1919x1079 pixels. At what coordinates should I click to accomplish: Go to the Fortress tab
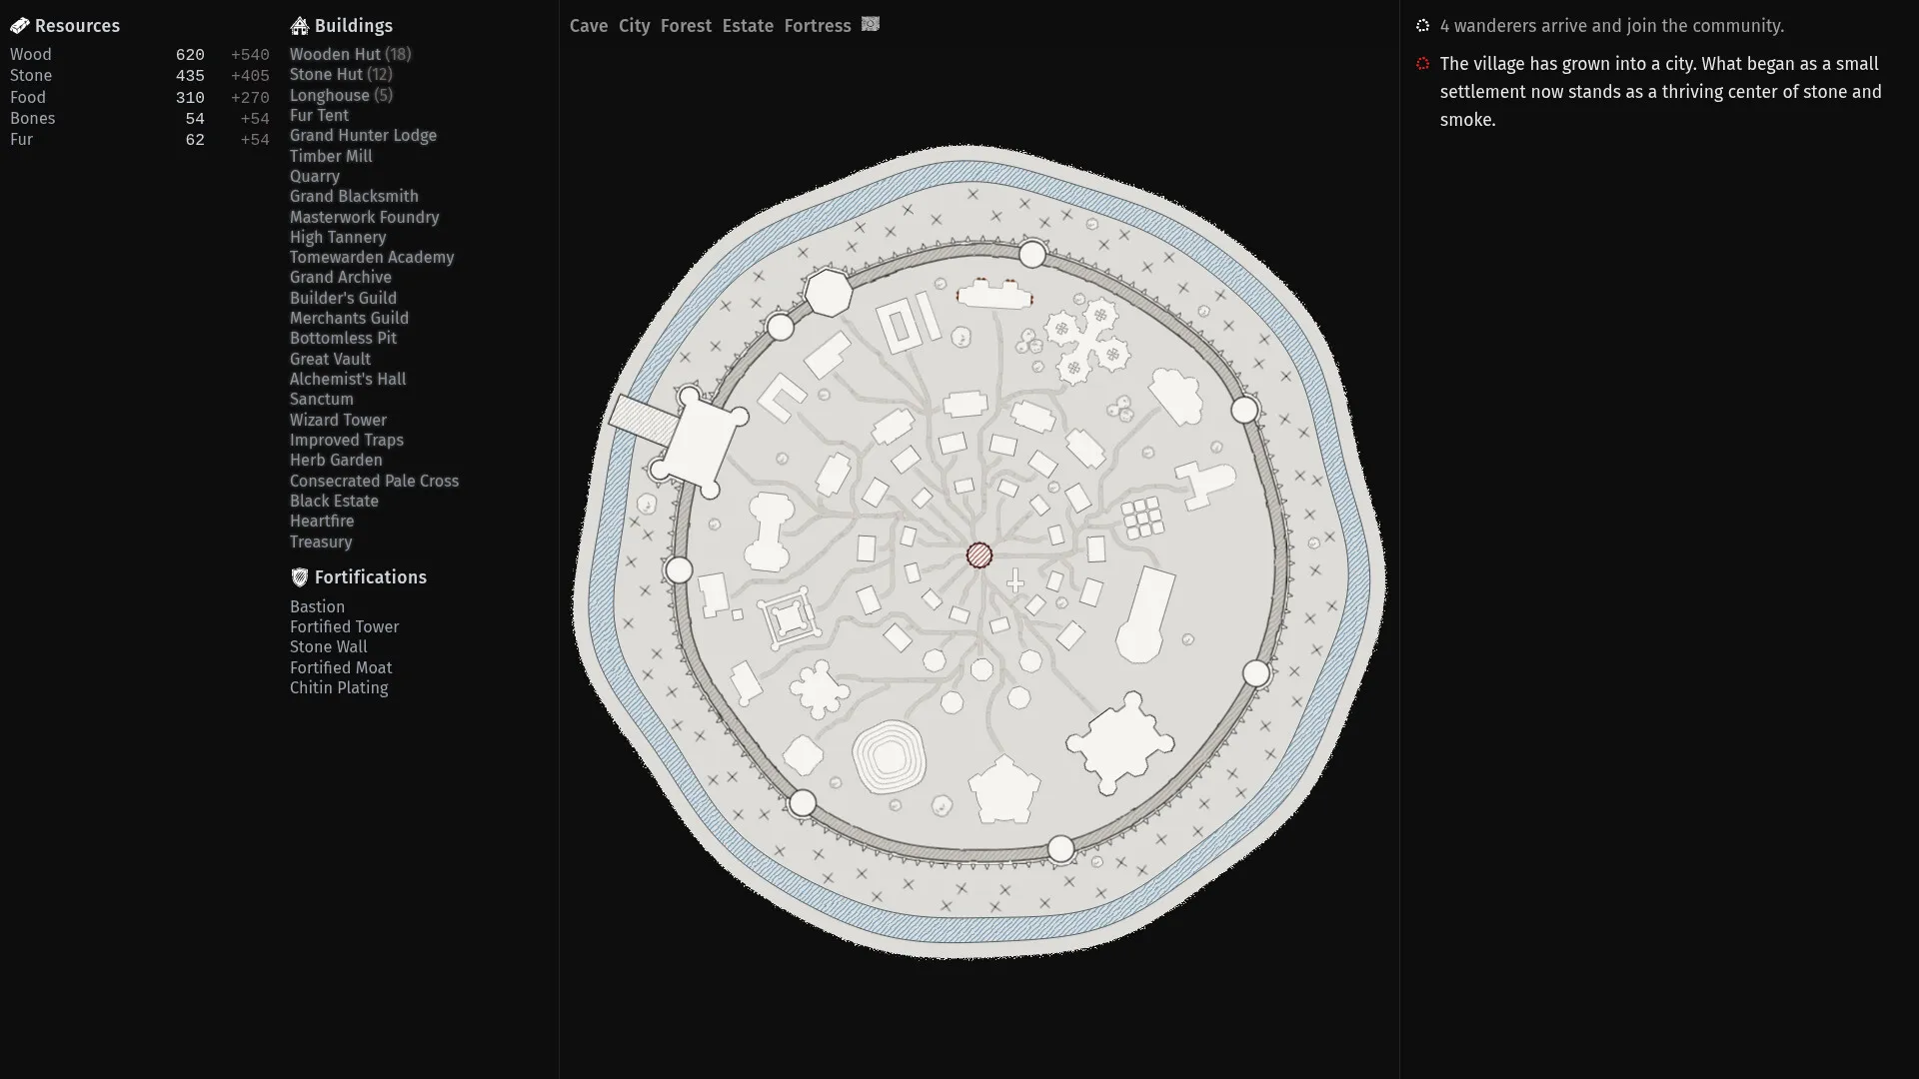pos(818,26)
